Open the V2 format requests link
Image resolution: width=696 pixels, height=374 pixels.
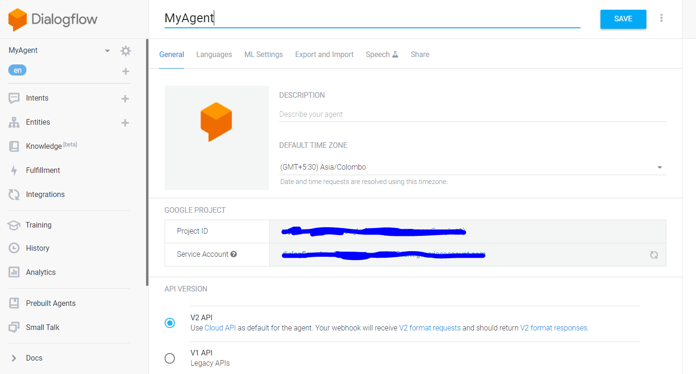(x=430, y=328)
